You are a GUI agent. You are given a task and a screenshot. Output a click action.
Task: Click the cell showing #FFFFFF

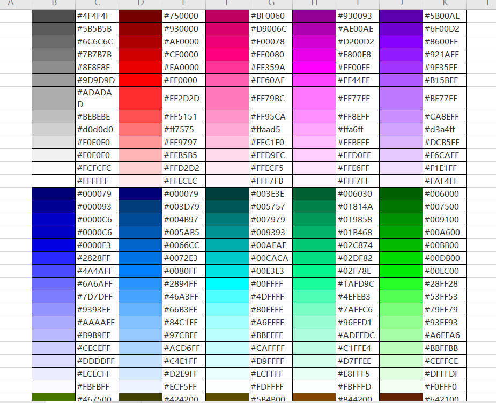point(97,181)
